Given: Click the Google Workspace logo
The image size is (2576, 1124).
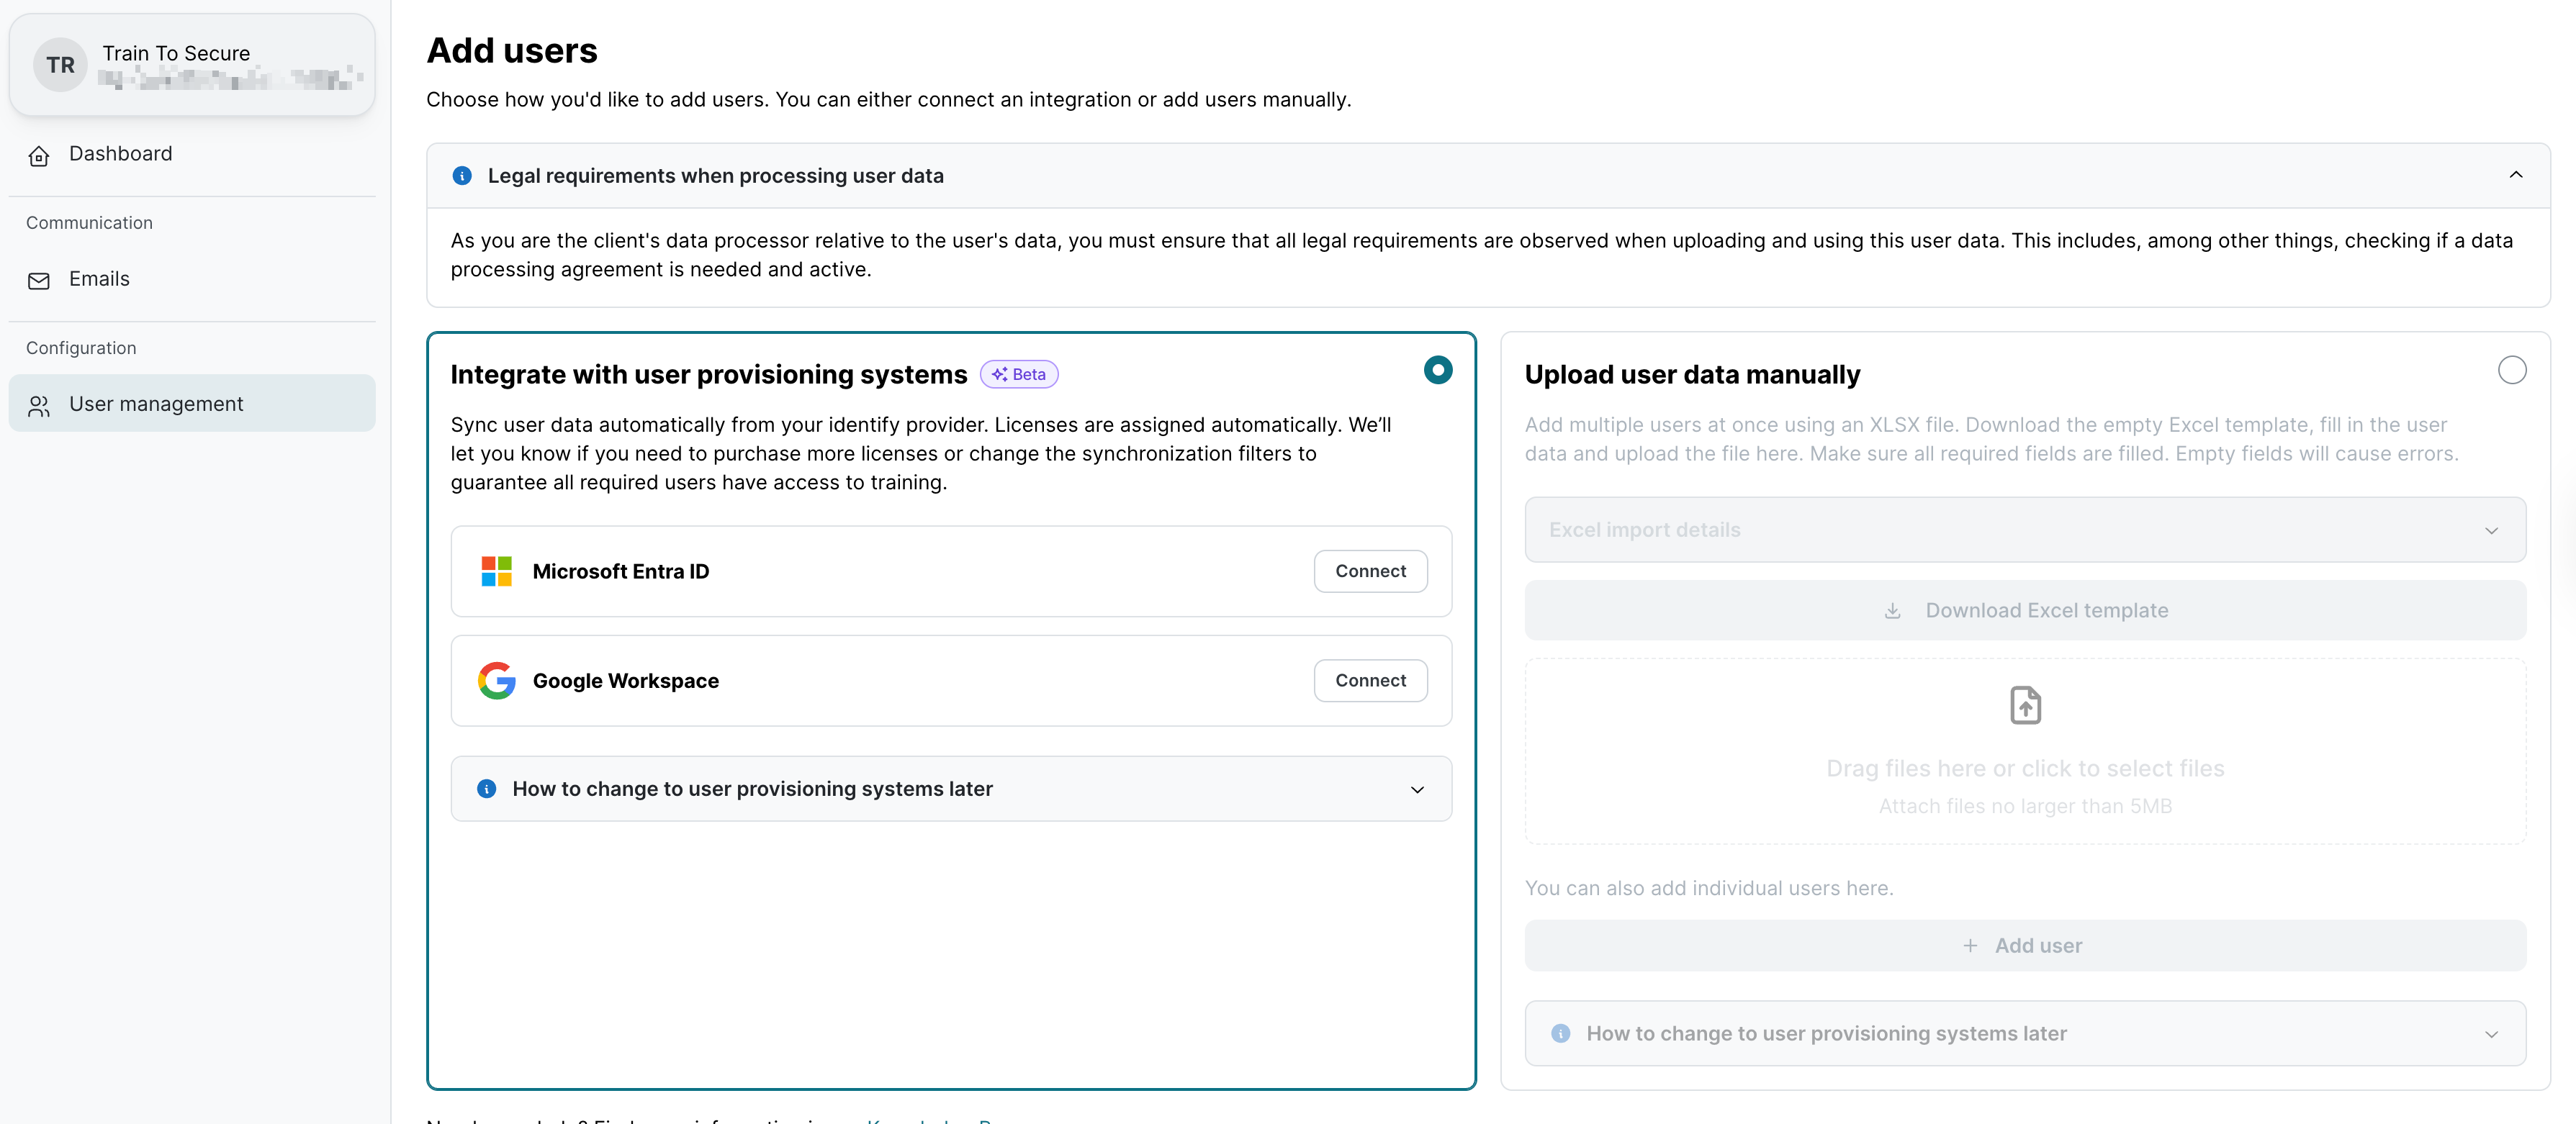Looking at the screenshot, I should pyautogui.click(x=496, y=681).
